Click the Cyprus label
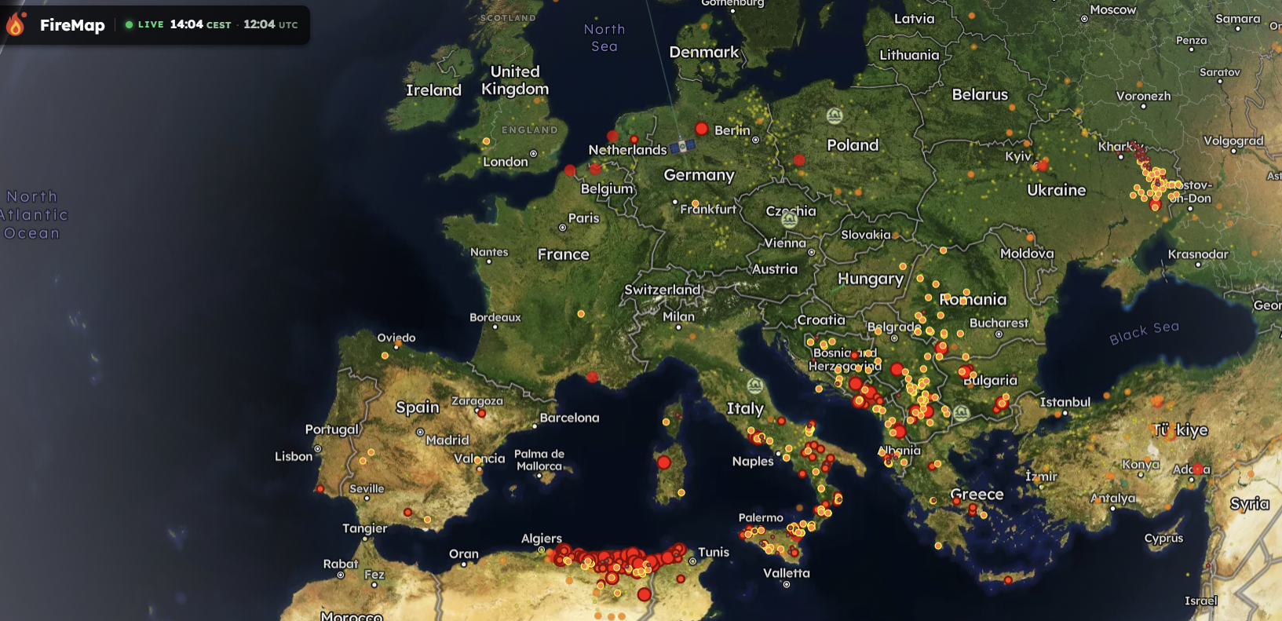The image size is (1282, 621). pyautogui.click(x=1163, y=539)
